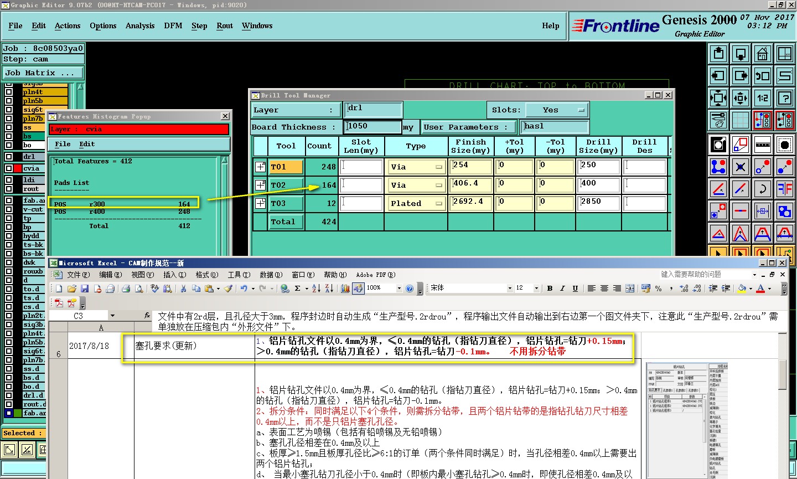Click Excel's print icon
Image resolution: width=797 pixels, height=479 pixels.
[126, 289]
